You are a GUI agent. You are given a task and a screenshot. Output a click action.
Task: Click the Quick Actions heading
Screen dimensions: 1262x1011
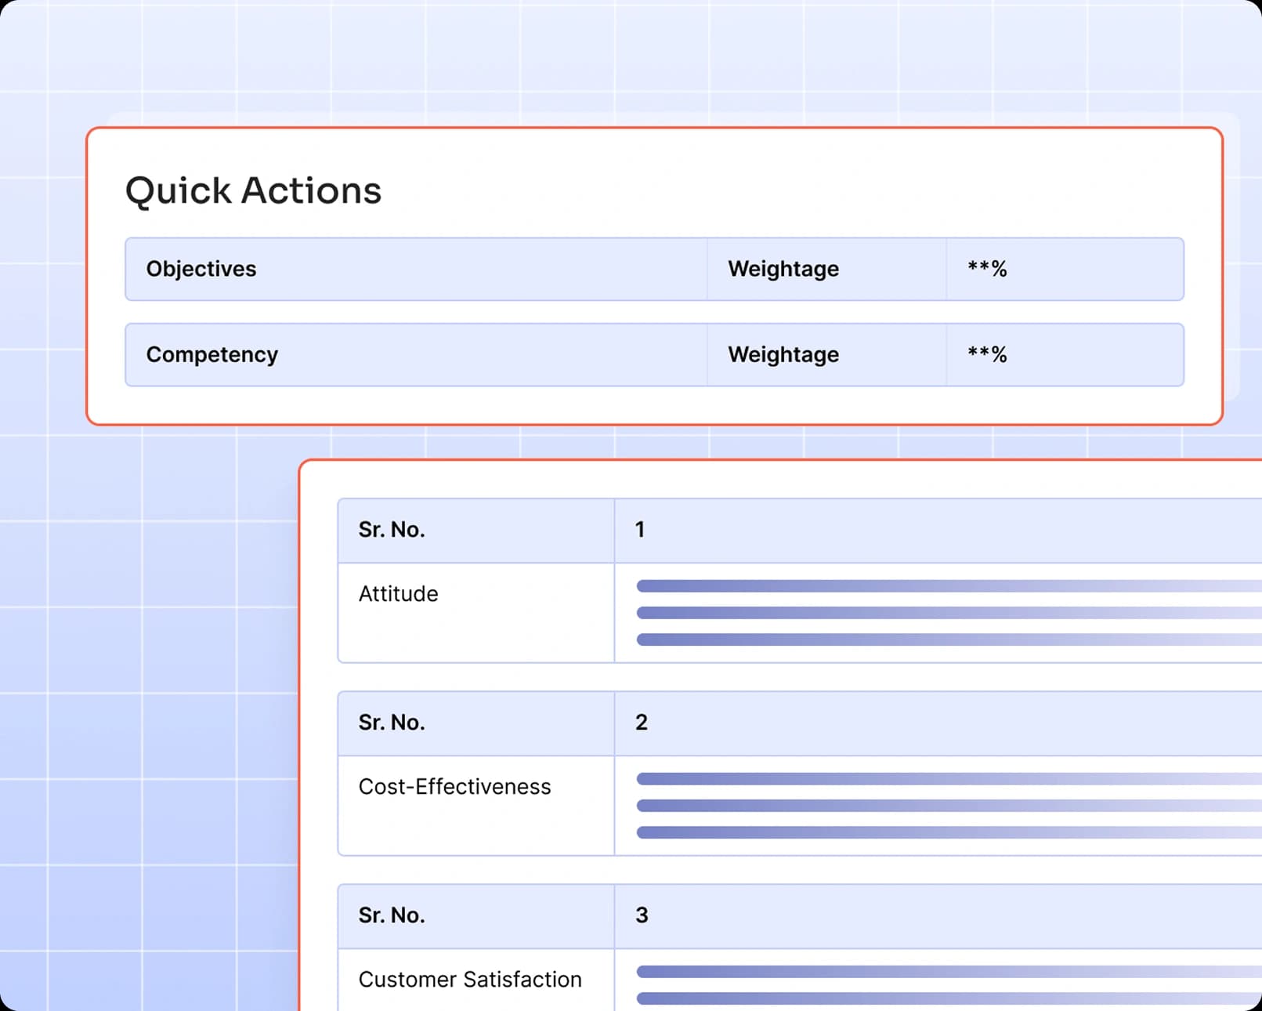coord(252,189)
